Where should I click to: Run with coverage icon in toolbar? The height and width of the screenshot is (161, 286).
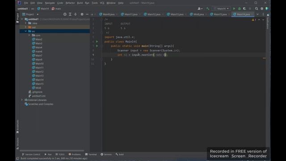[244, 8]
